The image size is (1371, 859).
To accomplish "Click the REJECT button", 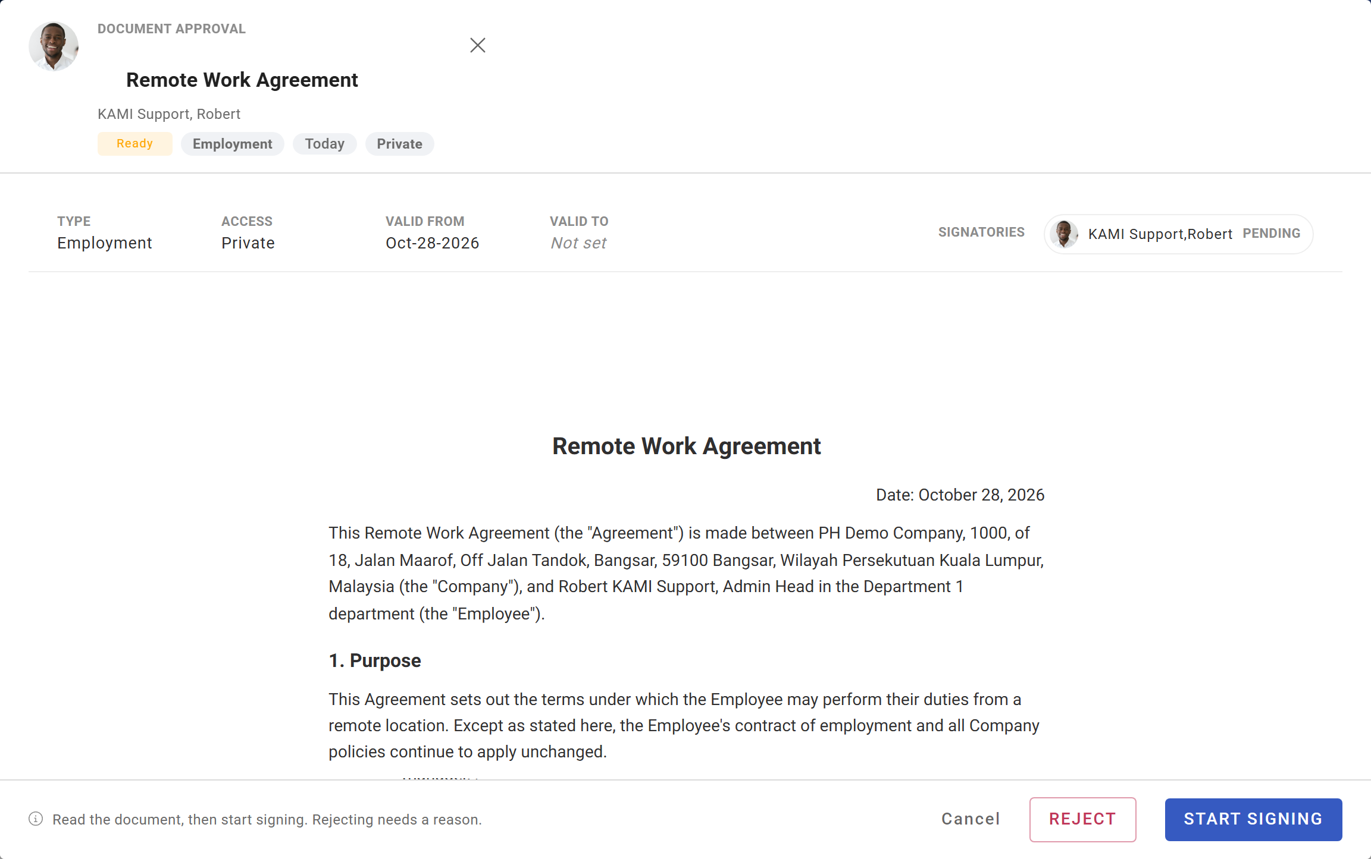I will tap(1082, 819).
